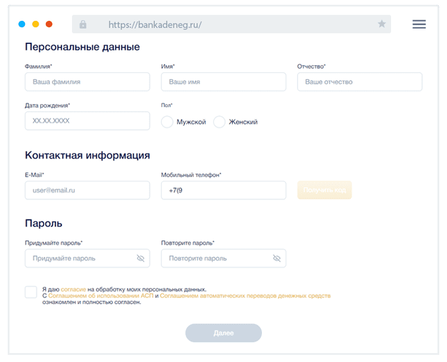
Task: Select the Женский radio button
Action: (220, 122)
